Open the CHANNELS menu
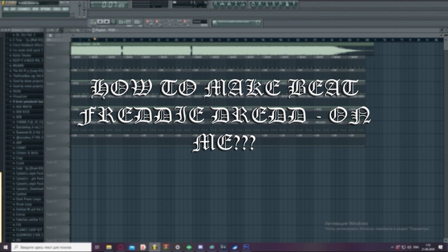Image resolution: width=448 pixels, height=252 pixels. (24, 9)
